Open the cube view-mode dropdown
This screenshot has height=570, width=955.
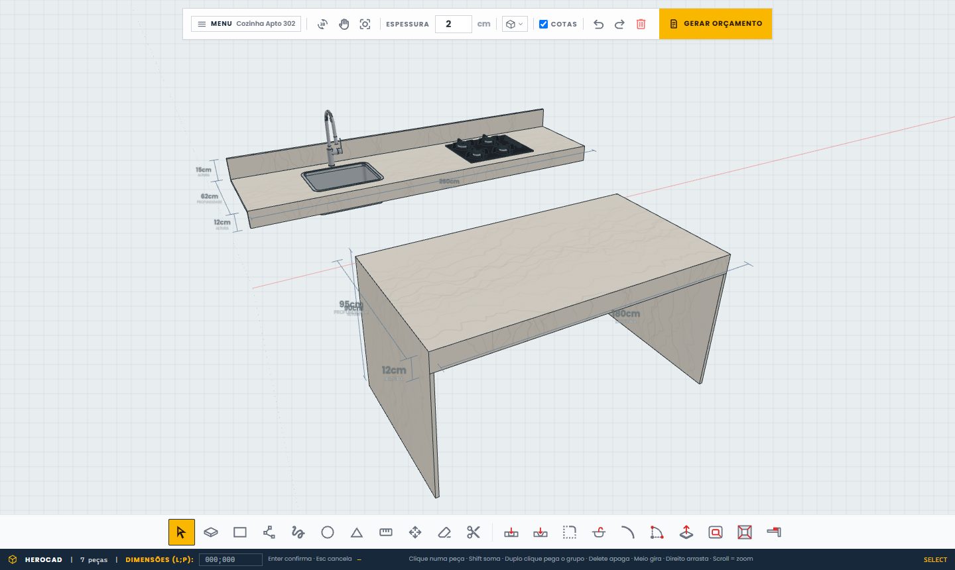(x=515, y=24)
